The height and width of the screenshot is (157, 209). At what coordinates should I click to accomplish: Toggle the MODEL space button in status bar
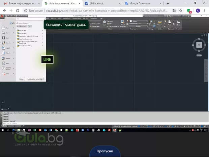click(x=135, y=126)
